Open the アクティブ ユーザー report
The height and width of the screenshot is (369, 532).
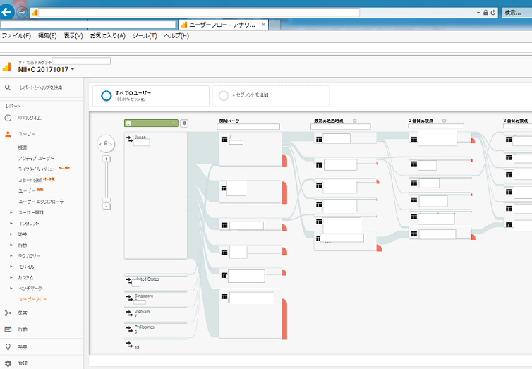(x=36, y=158)
